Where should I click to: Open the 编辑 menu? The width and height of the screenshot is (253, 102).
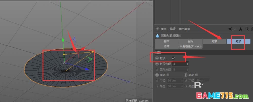click(x=173, y=29)
